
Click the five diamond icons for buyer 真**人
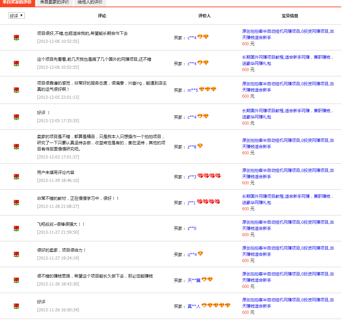coord(215,306)
